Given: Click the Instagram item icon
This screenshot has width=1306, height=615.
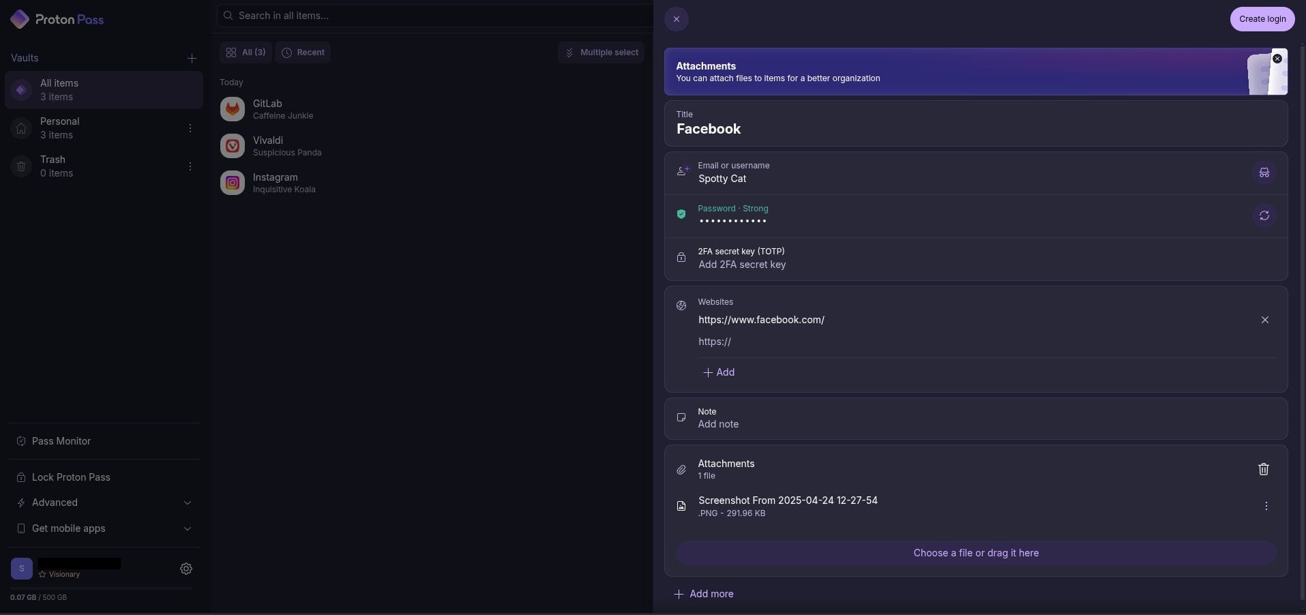Looking at the screenshot, I should tap(233, 183).
